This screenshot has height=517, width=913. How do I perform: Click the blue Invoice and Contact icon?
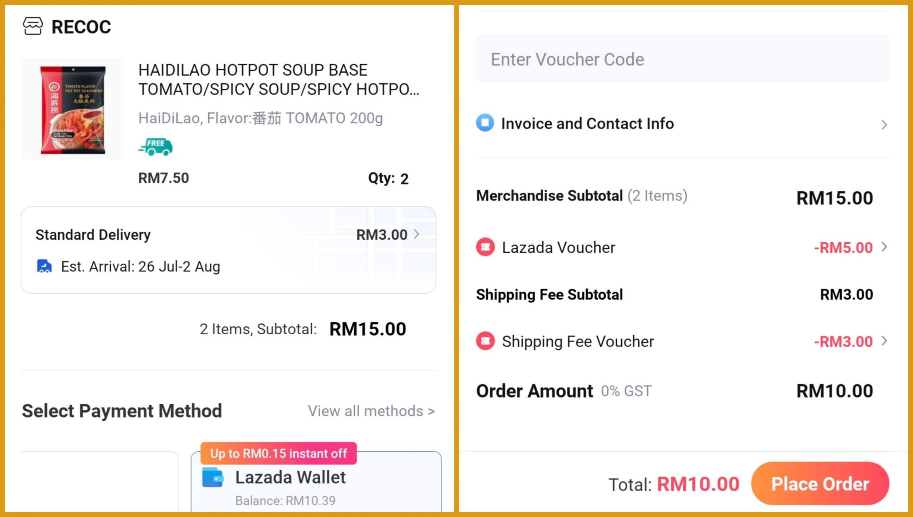485,123
